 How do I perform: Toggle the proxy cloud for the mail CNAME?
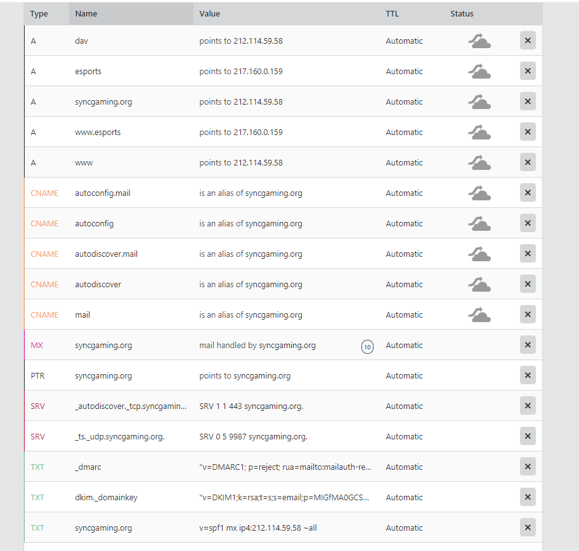(479, 314)
